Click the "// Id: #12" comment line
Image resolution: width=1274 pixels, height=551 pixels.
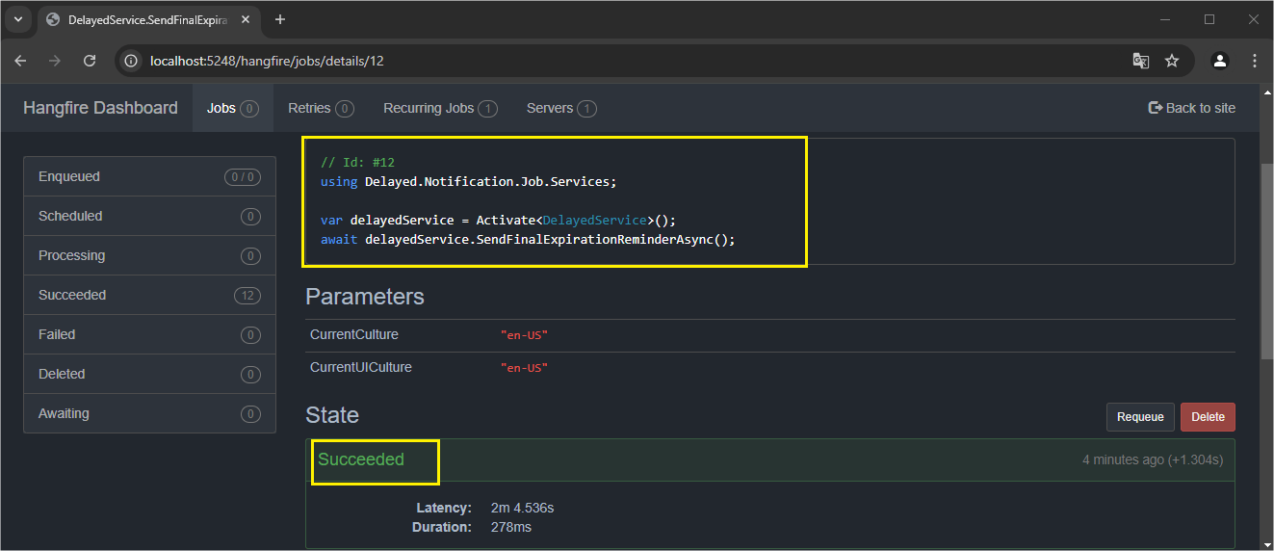pyautogui.click(x=357, y=162)
